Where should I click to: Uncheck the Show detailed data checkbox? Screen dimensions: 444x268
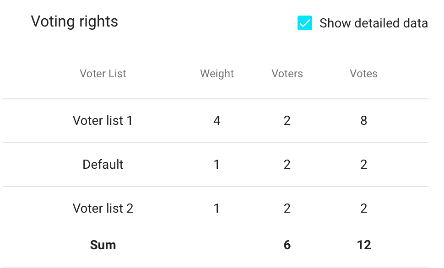pyautogui.click(x=305, y=23)
